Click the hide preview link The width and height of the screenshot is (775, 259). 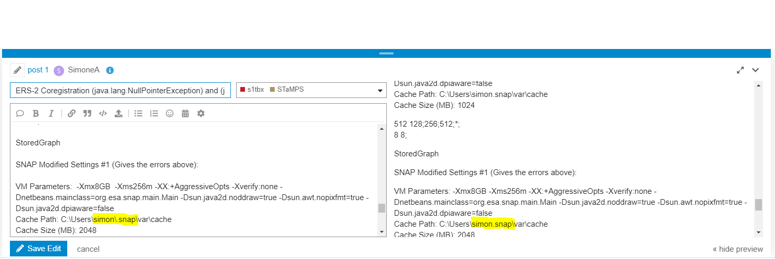pos(737,249)
